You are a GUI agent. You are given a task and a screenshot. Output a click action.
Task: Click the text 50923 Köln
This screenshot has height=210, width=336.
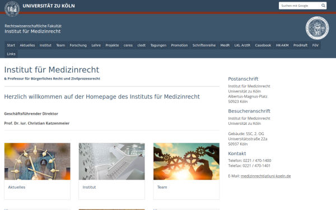pos(238,101)
